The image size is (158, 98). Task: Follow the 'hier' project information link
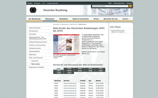(x=88, y=54)
